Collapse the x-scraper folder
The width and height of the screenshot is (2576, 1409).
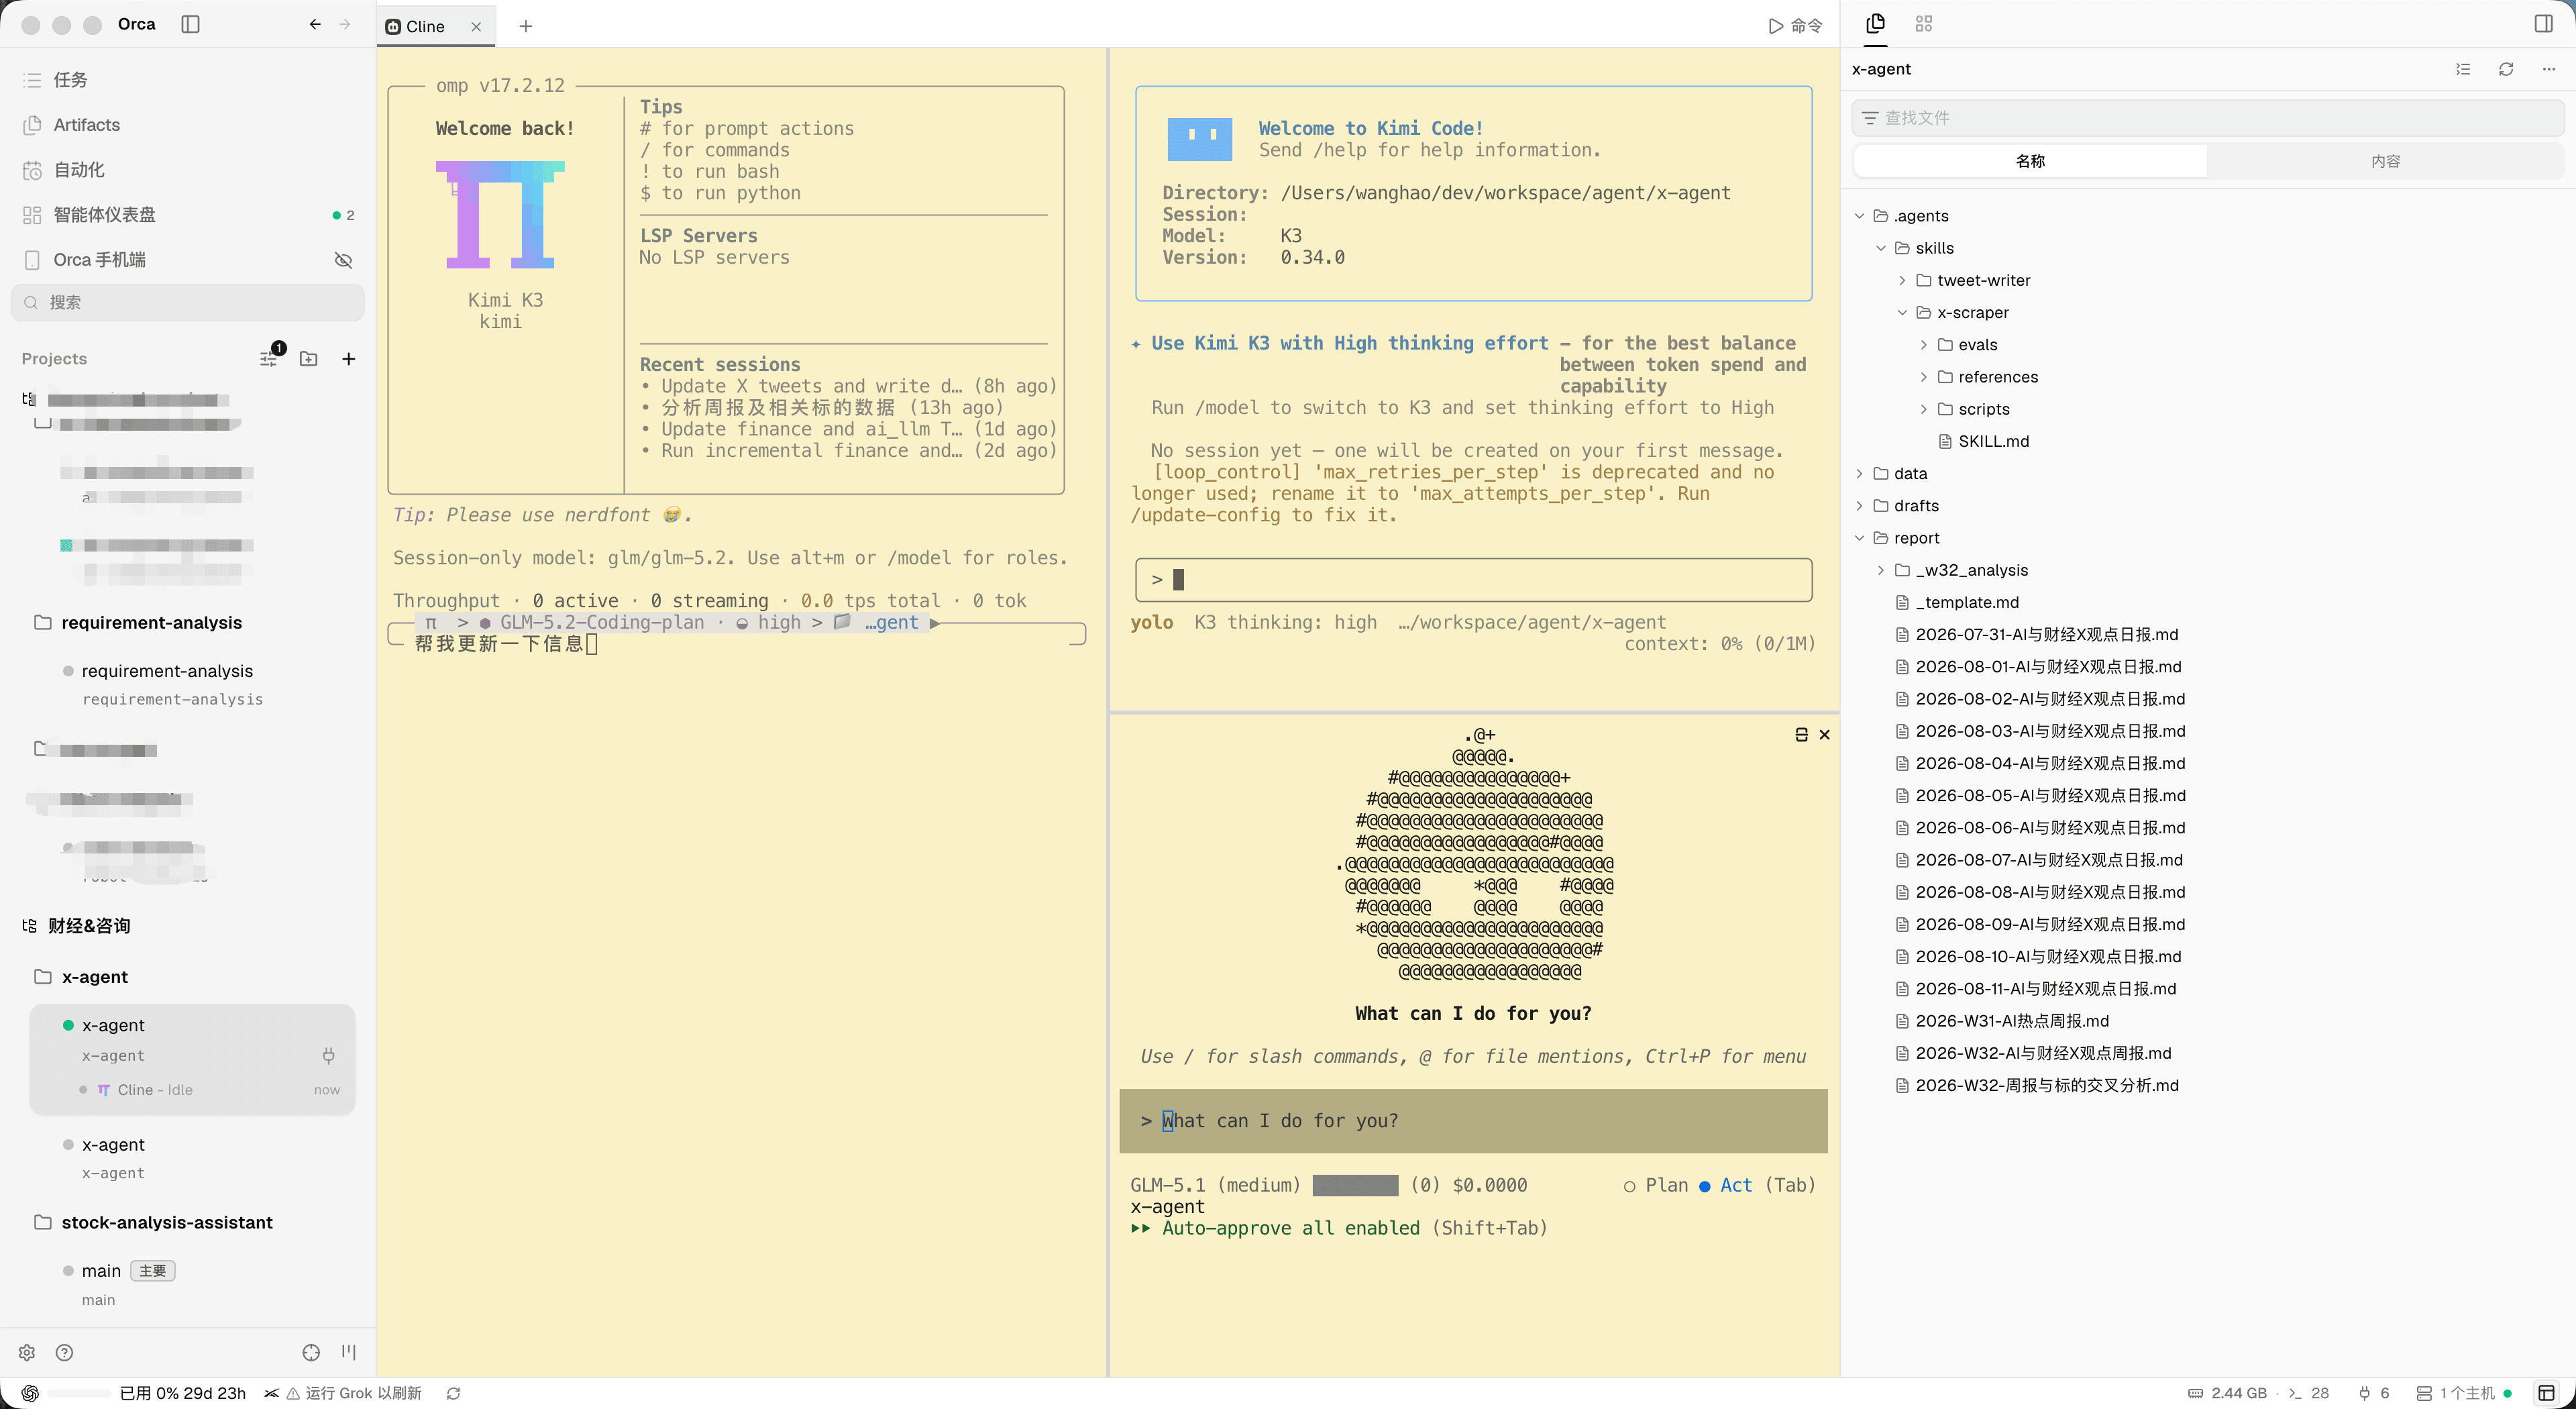pyautogui.click(x=1902, y=313)
